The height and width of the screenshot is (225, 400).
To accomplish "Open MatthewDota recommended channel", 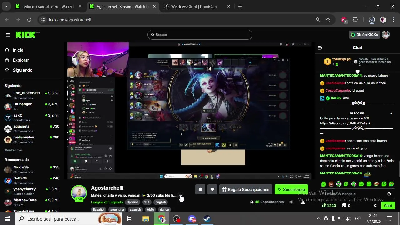I will pos(31,202).
